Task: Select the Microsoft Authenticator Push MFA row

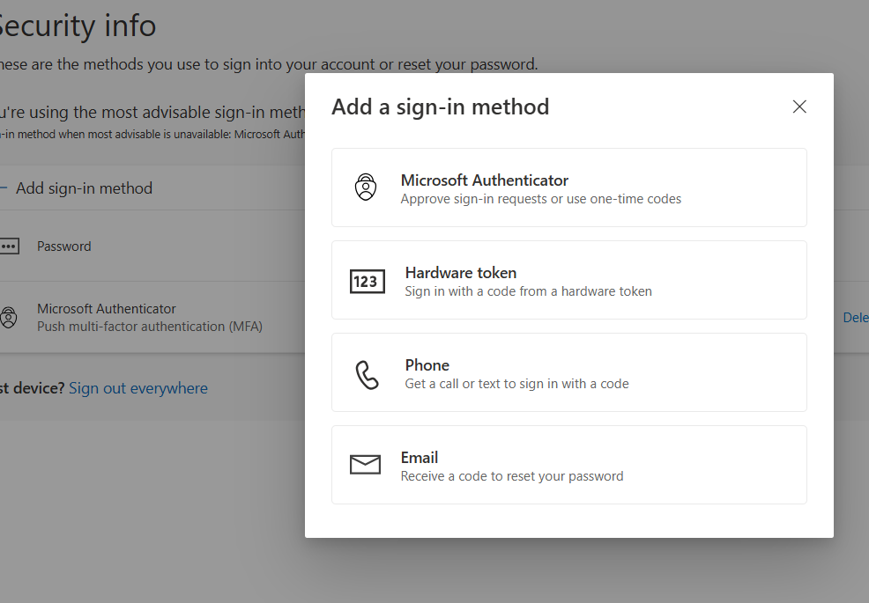Action: [152, 317]
